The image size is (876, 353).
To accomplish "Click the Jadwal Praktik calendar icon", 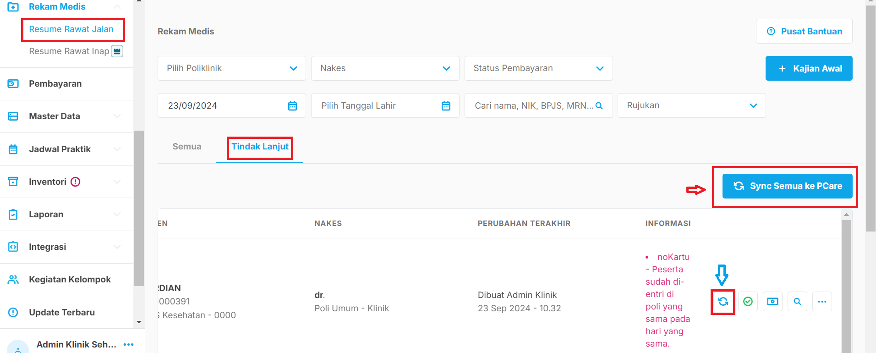I will (x=13, y=149).
